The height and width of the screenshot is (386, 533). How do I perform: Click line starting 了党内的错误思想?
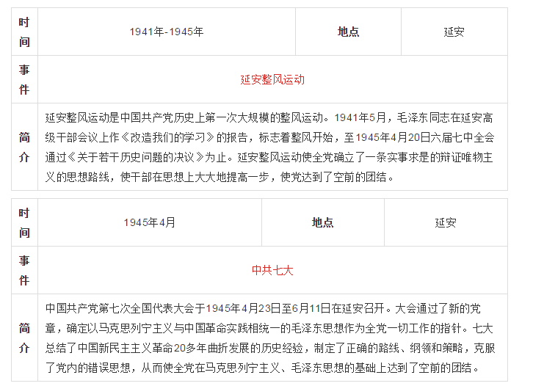[262, 368]
